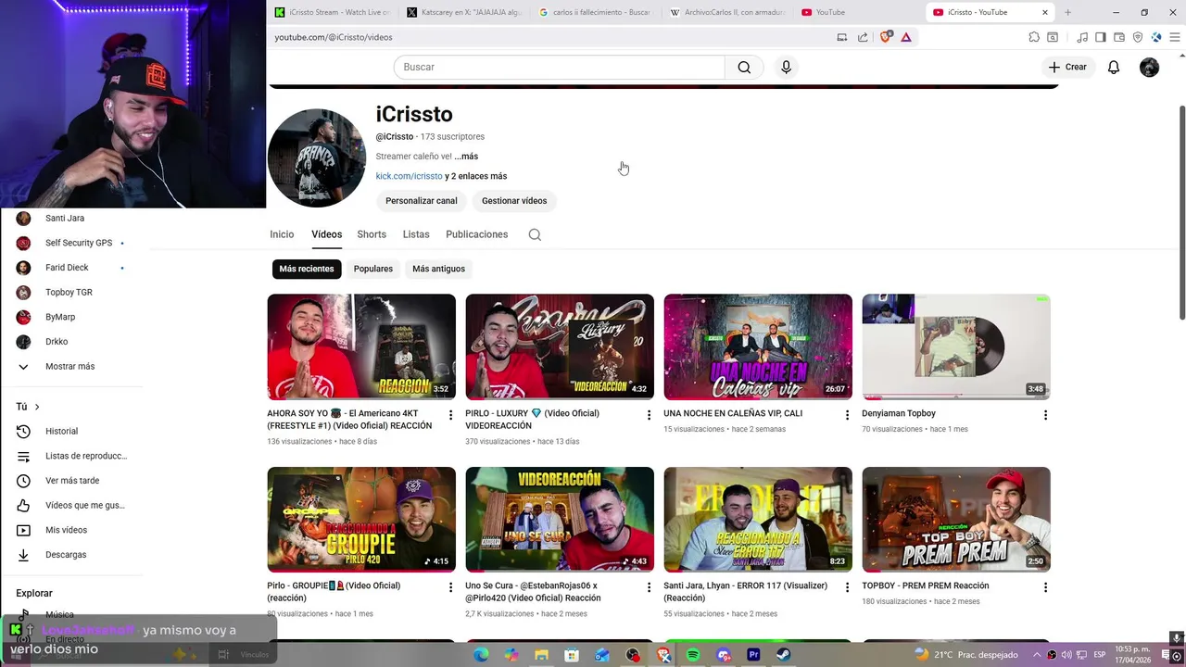Switch to Archivo:Carlos II Wikipedia tab
1186x667 pixels.
coord(726,12)
